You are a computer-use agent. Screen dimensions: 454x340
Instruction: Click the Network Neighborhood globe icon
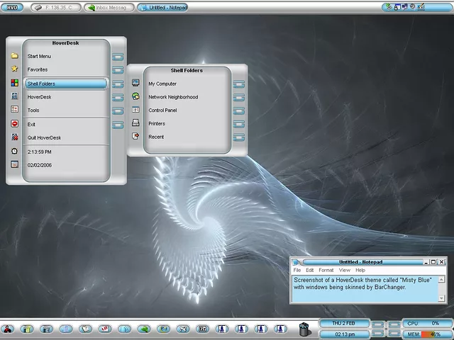135,97
